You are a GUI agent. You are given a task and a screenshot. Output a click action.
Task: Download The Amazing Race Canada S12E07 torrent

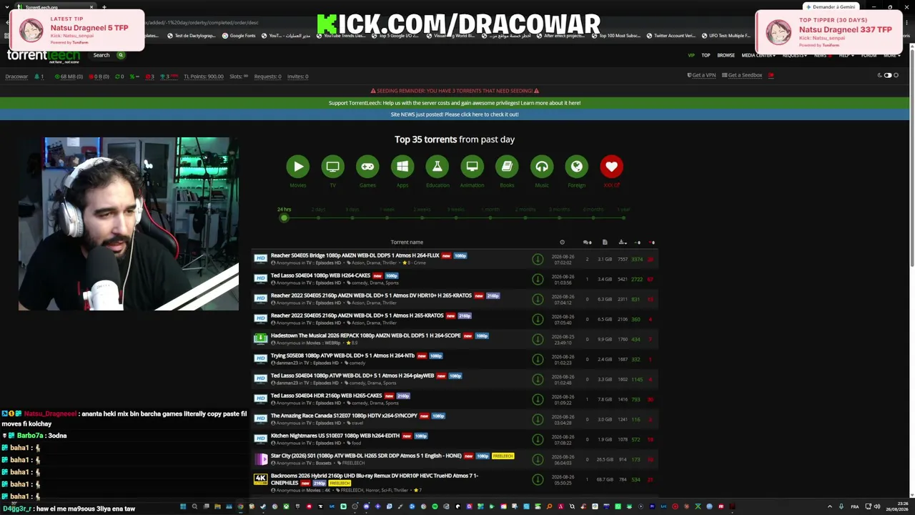pos(538,419)
